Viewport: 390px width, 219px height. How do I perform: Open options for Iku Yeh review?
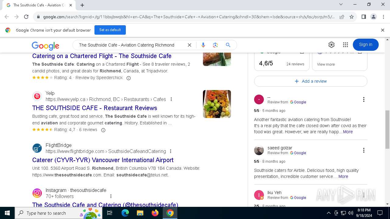tap(363, 195)
